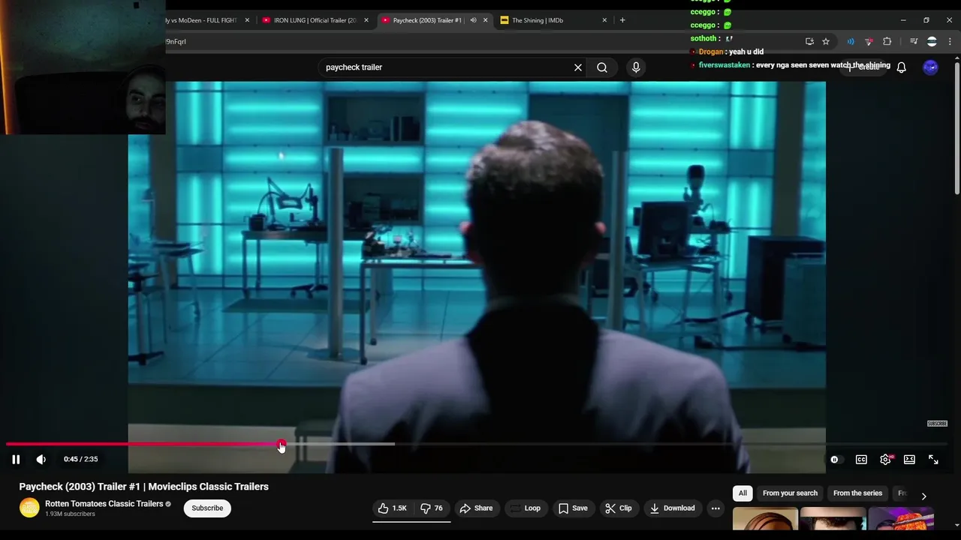
Task: Bookmark this page with star
Action: [x=826, y=42]
